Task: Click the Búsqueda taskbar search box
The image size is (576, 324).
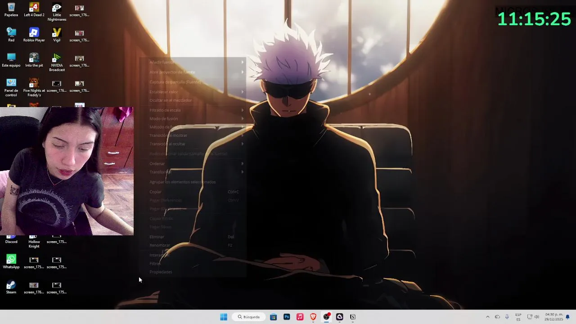Action: click(x=249, y=317)
